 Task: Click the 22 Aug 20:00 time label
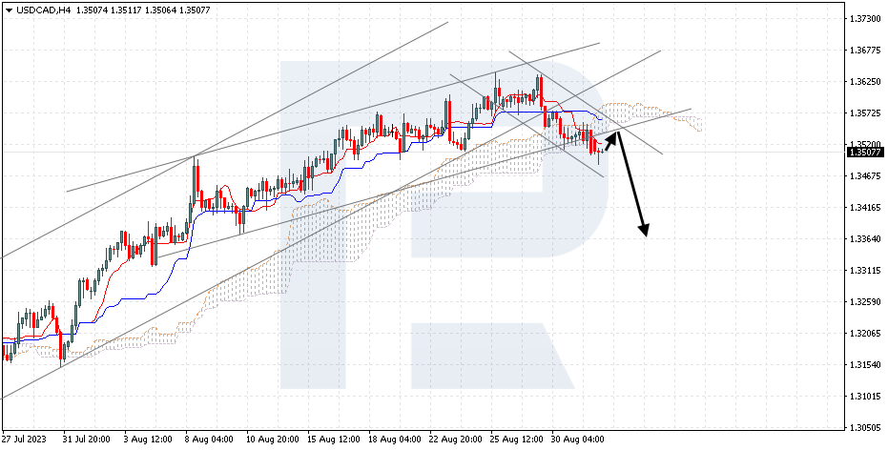click(x=455, y=440)
